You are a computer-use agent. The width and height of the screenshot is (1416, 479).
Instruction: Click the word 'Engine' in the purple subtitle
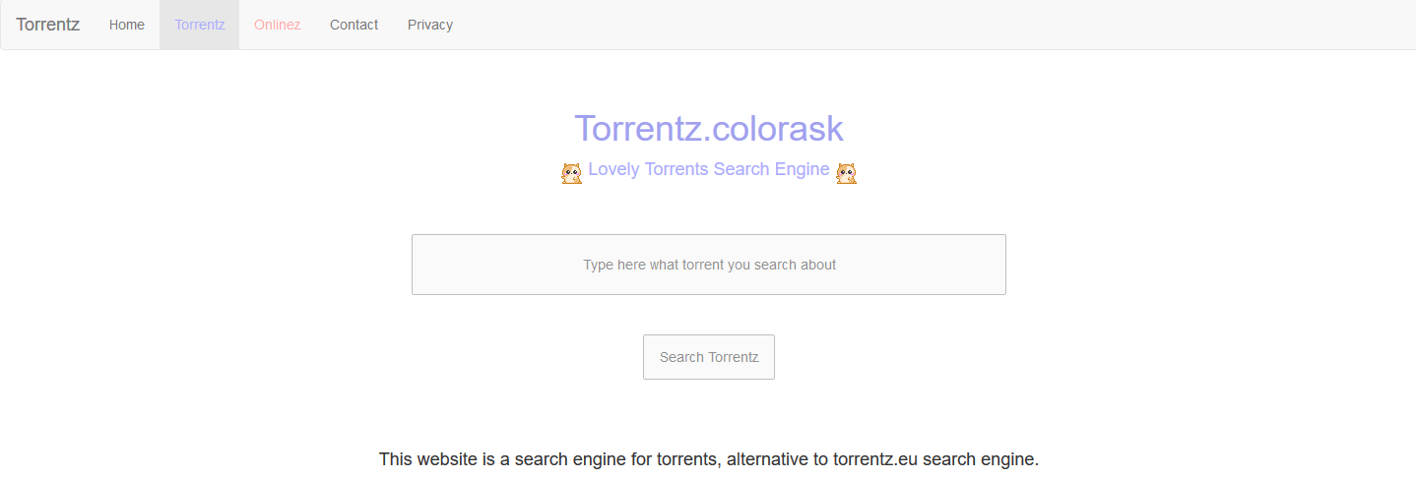click(803, 170)
